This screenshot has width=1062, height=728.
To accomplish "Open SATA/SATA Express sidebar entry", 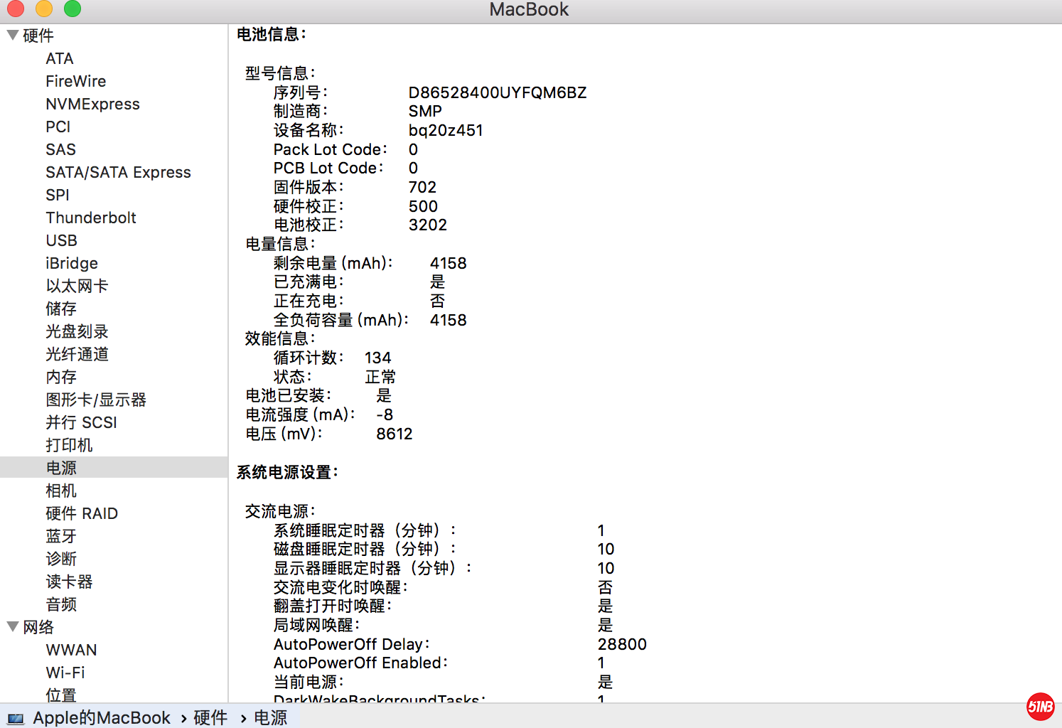I will (x=118, y=172).
